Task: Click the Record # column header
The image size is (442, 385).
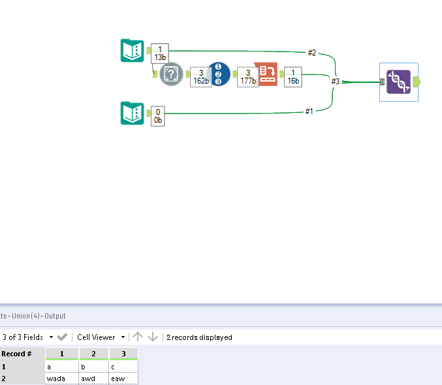Action: (x=22, y=354)
